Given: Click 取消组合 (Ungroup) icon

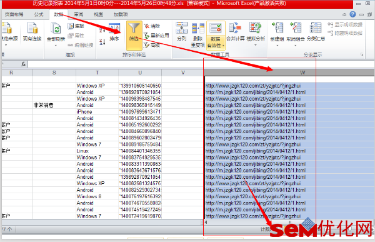Looking at the screenshot, I should (296, 28).
